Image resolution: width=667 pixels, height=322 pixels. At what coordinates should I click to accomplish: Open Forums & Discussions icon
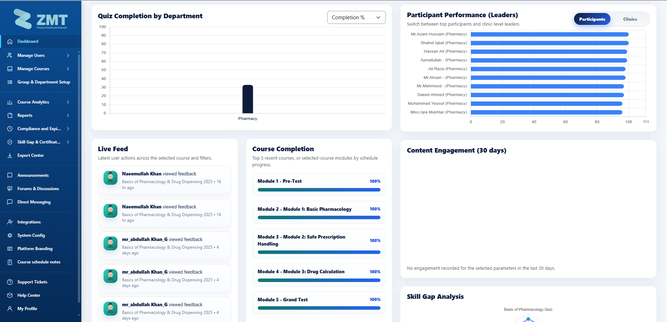[10, 189]
